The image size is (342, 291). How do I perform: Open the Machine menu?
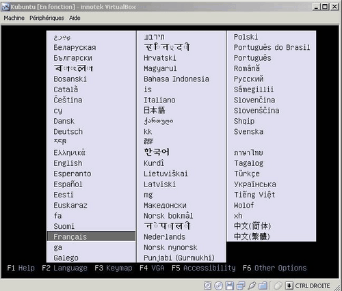(x=14, y=18)
